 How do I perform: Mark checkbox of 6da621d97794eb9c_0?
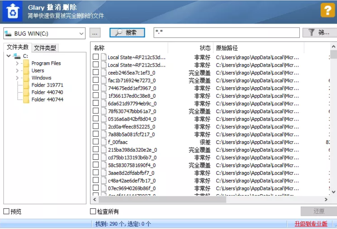[x=96, y=103]
